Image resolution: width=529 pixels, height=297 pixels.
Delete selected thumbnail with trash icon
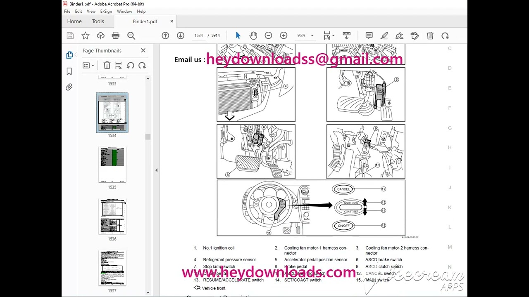[107, 66]
